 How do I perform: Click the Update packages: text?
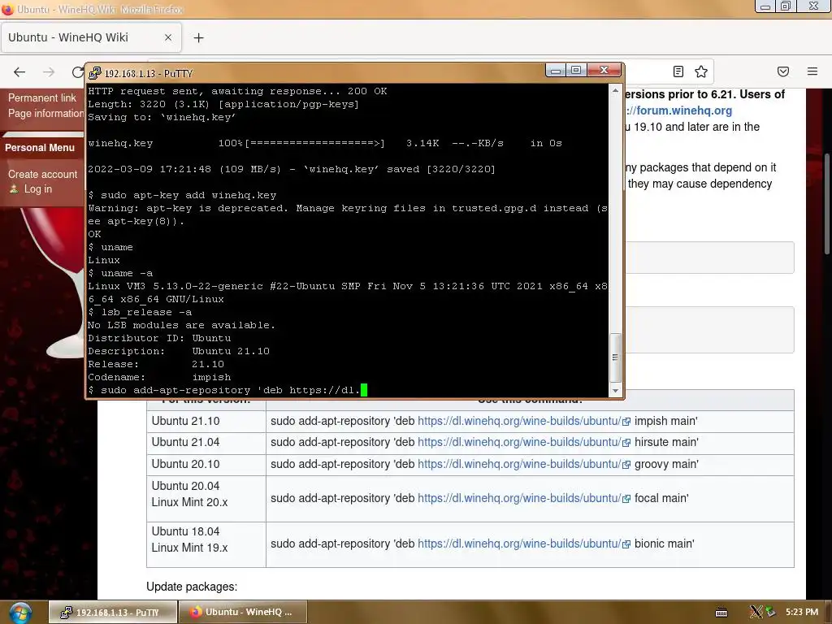[192, 587]
